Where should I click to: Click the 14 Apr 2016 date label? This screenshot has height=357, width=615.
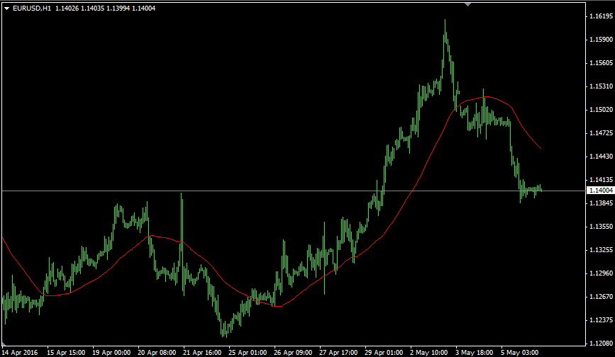20,352
